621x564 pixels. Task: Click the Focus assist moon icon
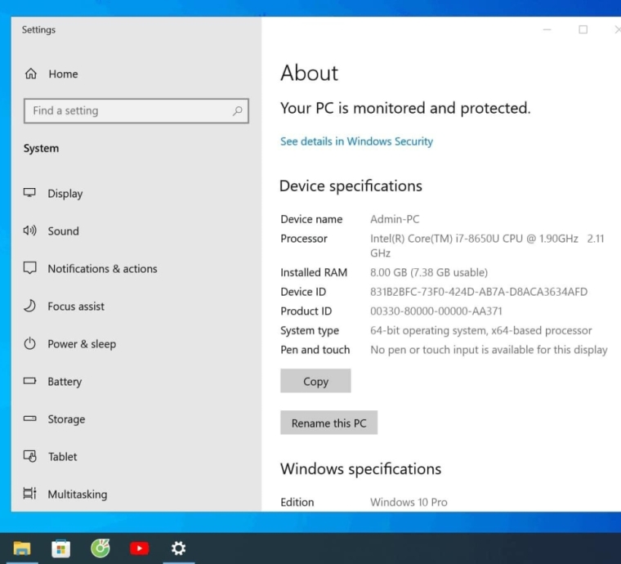click(x=29, y=306)
